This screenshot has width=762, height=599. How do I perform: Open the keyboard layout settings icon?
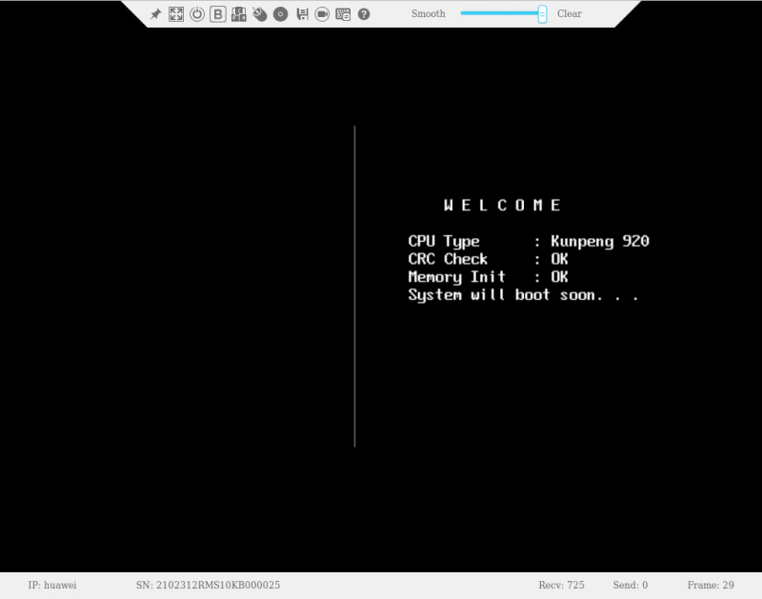point(343,14)
